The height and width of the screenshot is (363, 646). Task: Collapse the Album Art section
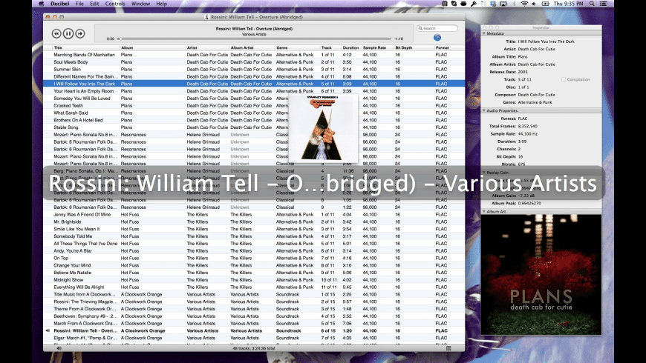click(x=484, y=212)
